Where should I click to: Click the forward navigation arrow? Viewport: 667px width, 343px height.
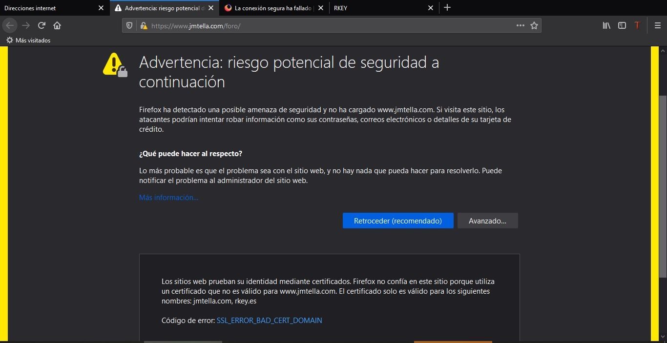pos(26,25)
